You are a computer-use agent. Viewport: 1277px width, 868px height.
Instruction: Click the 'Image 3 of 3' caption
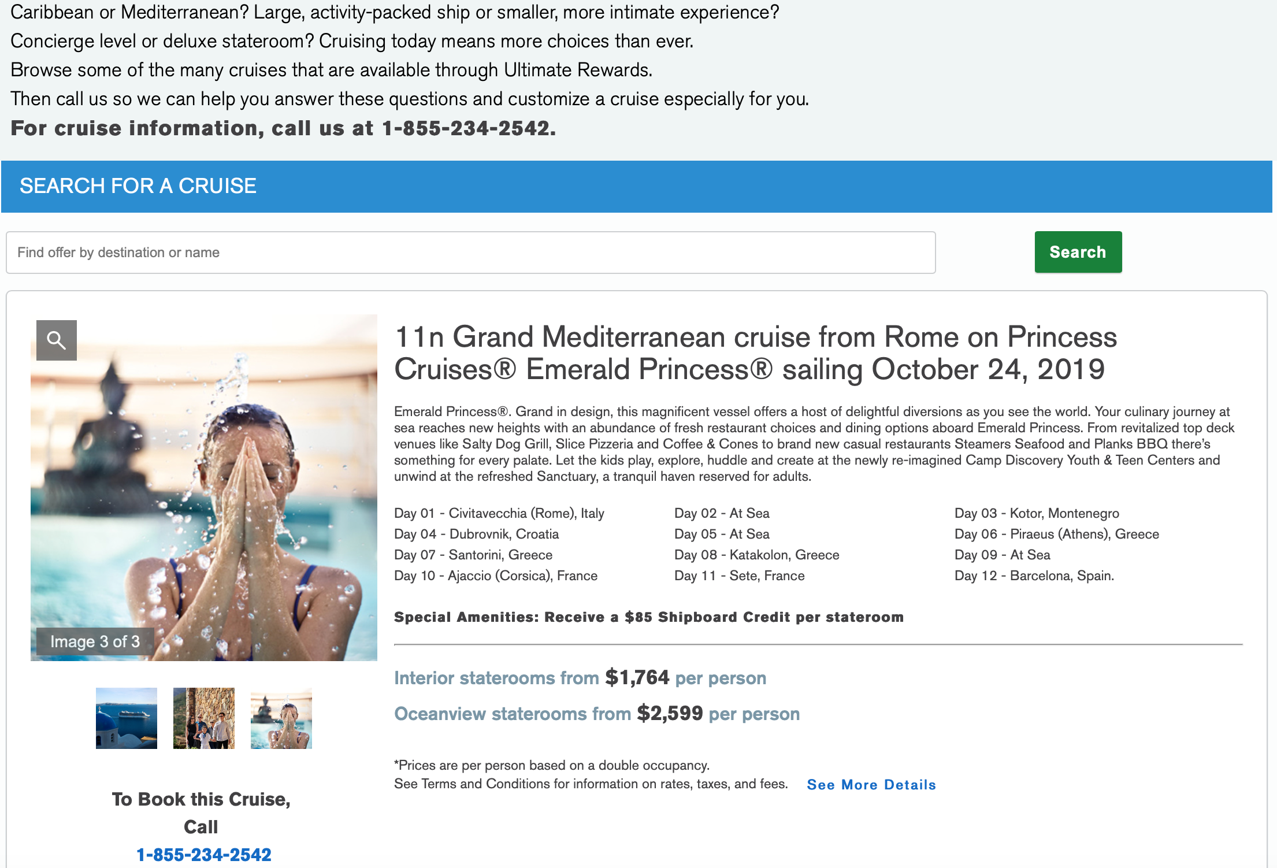pos(95,641)
